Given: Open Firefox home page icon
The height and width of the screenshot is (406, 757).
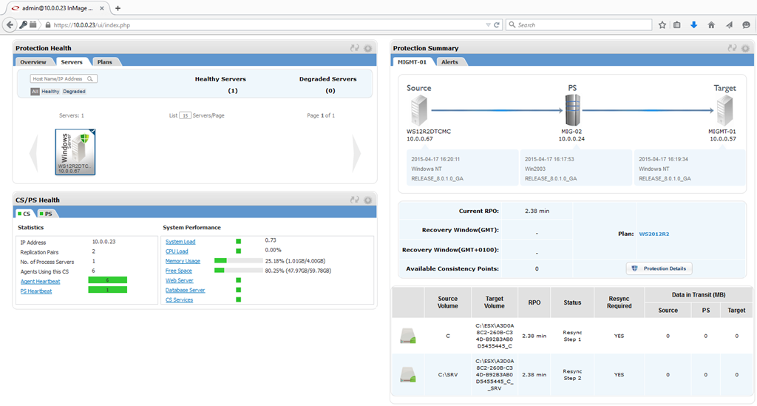Looking at the screenshot, I should pos(711,24).
